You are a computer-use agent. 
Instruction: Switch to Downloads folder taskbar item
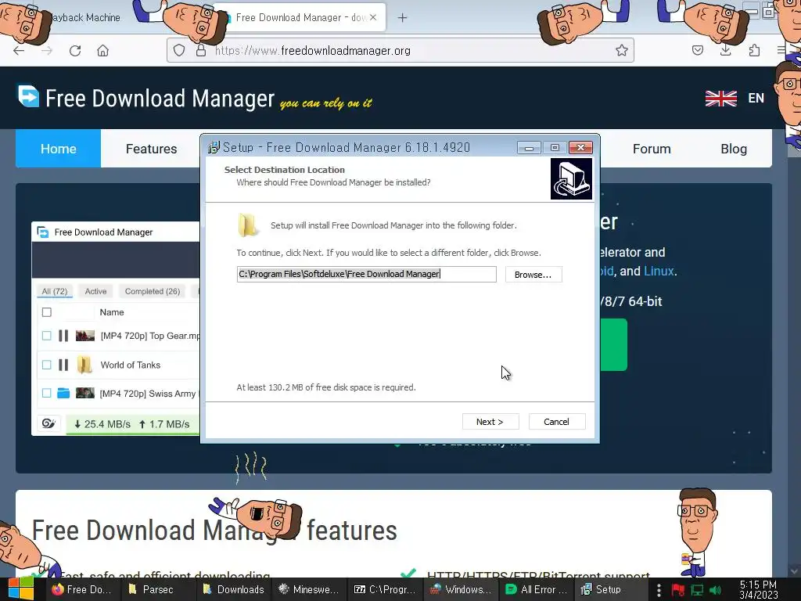233,589
